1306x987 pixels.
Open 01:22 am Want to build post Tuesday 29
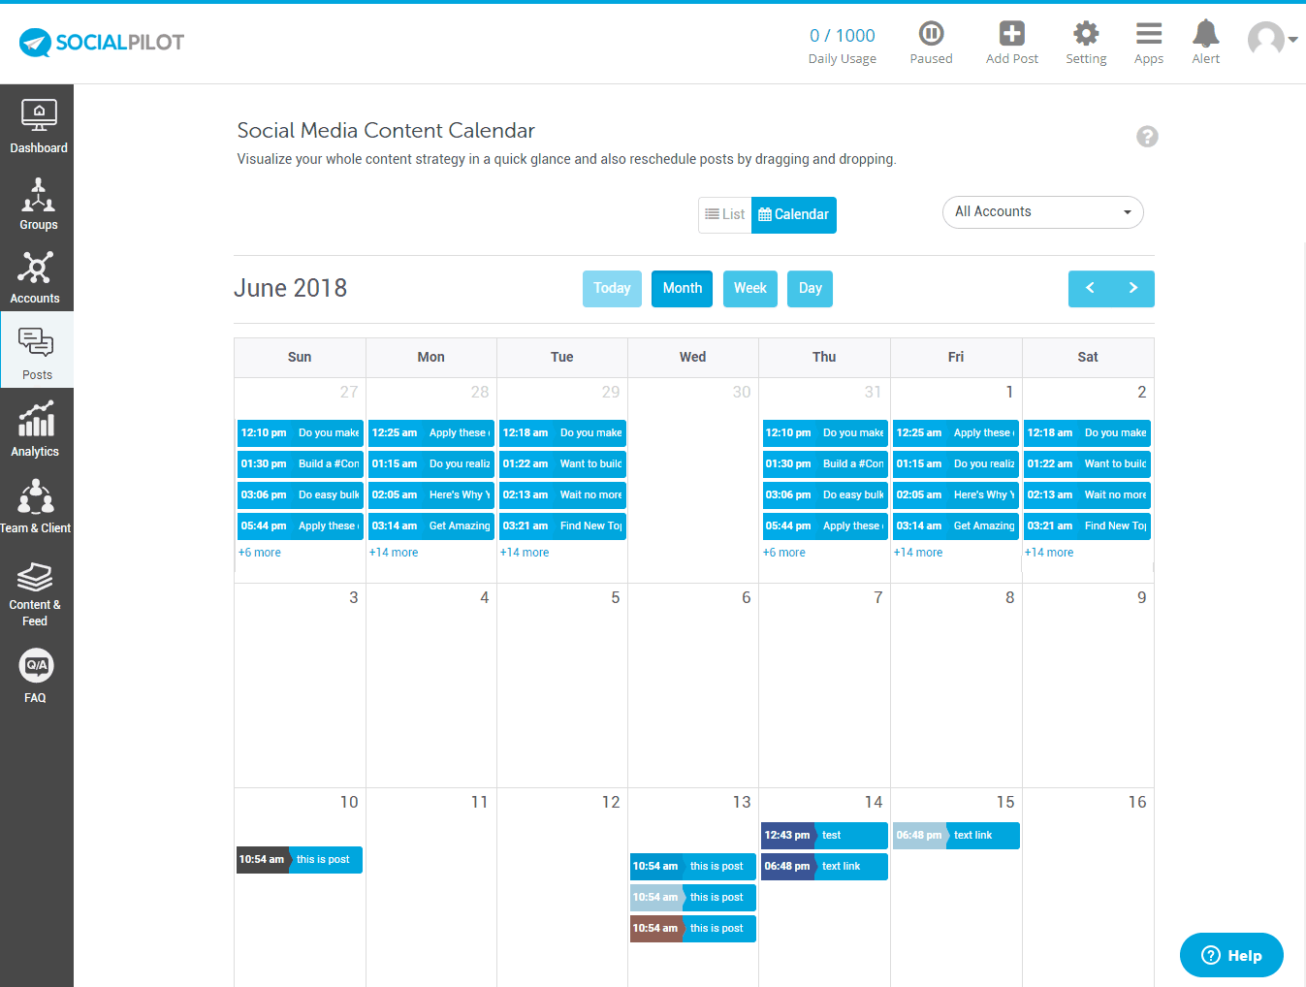point(562,464)
